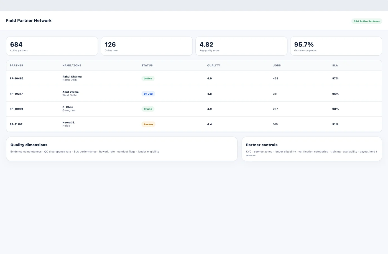Click the name "Rahul Sharma"

[x=72, y=77]
